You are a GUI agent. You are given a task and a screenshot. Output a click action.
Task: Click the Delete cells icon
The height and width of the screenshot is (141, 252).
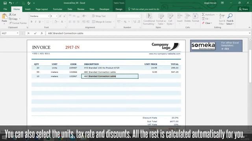[x=187, y=16]
